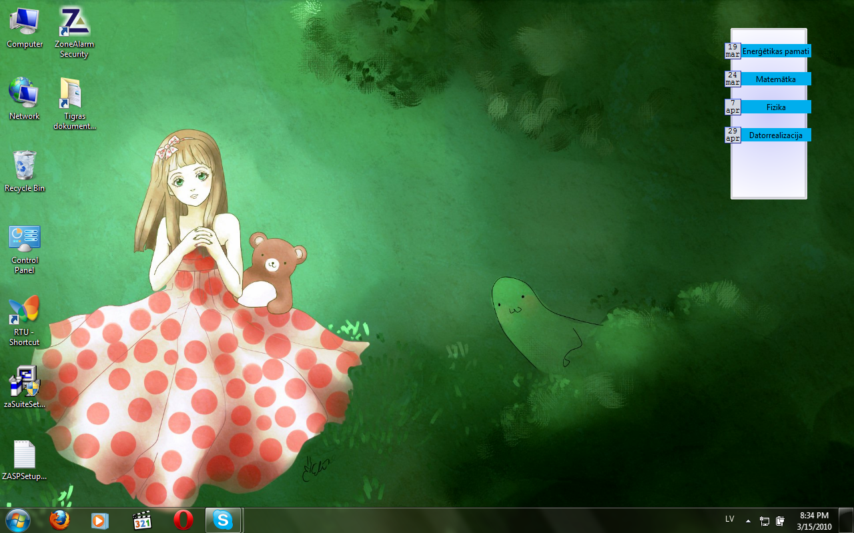
Task: Click the 24 mar date badge
Action: [733, 79]
